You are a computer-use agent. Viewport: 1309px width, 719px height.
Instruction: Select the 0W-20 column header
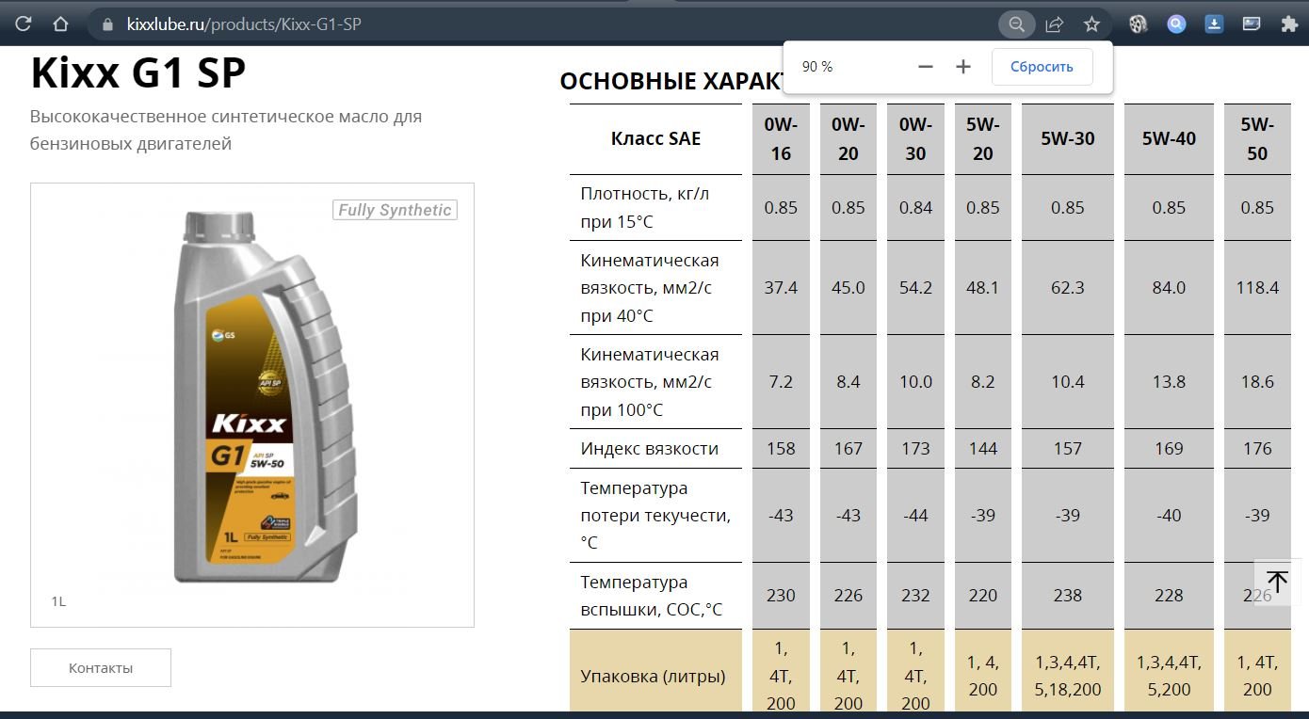tap(848, 138)
